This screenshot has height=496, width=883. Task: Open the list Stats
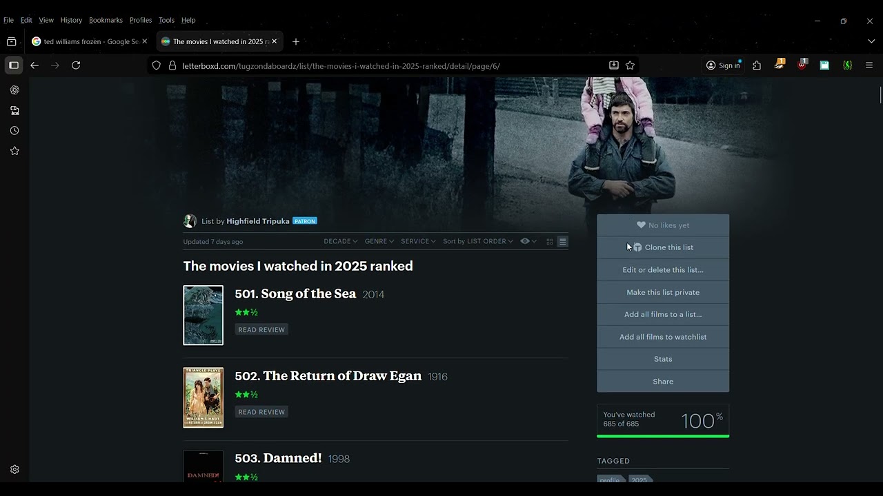tap(663, 359)
